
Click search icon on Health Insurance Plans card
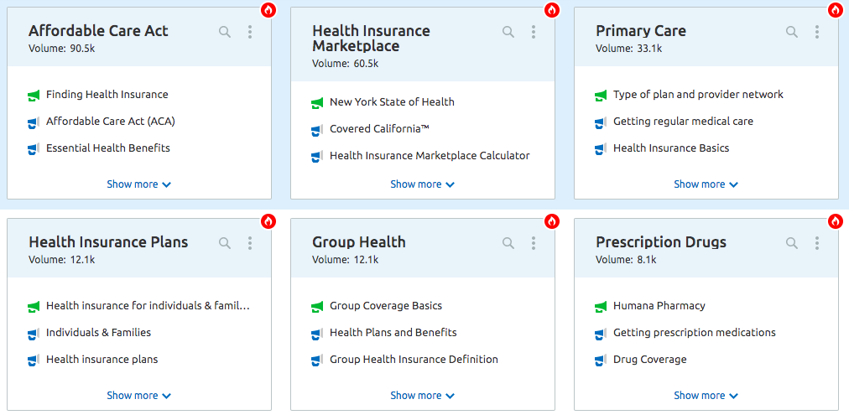point(225,243)
